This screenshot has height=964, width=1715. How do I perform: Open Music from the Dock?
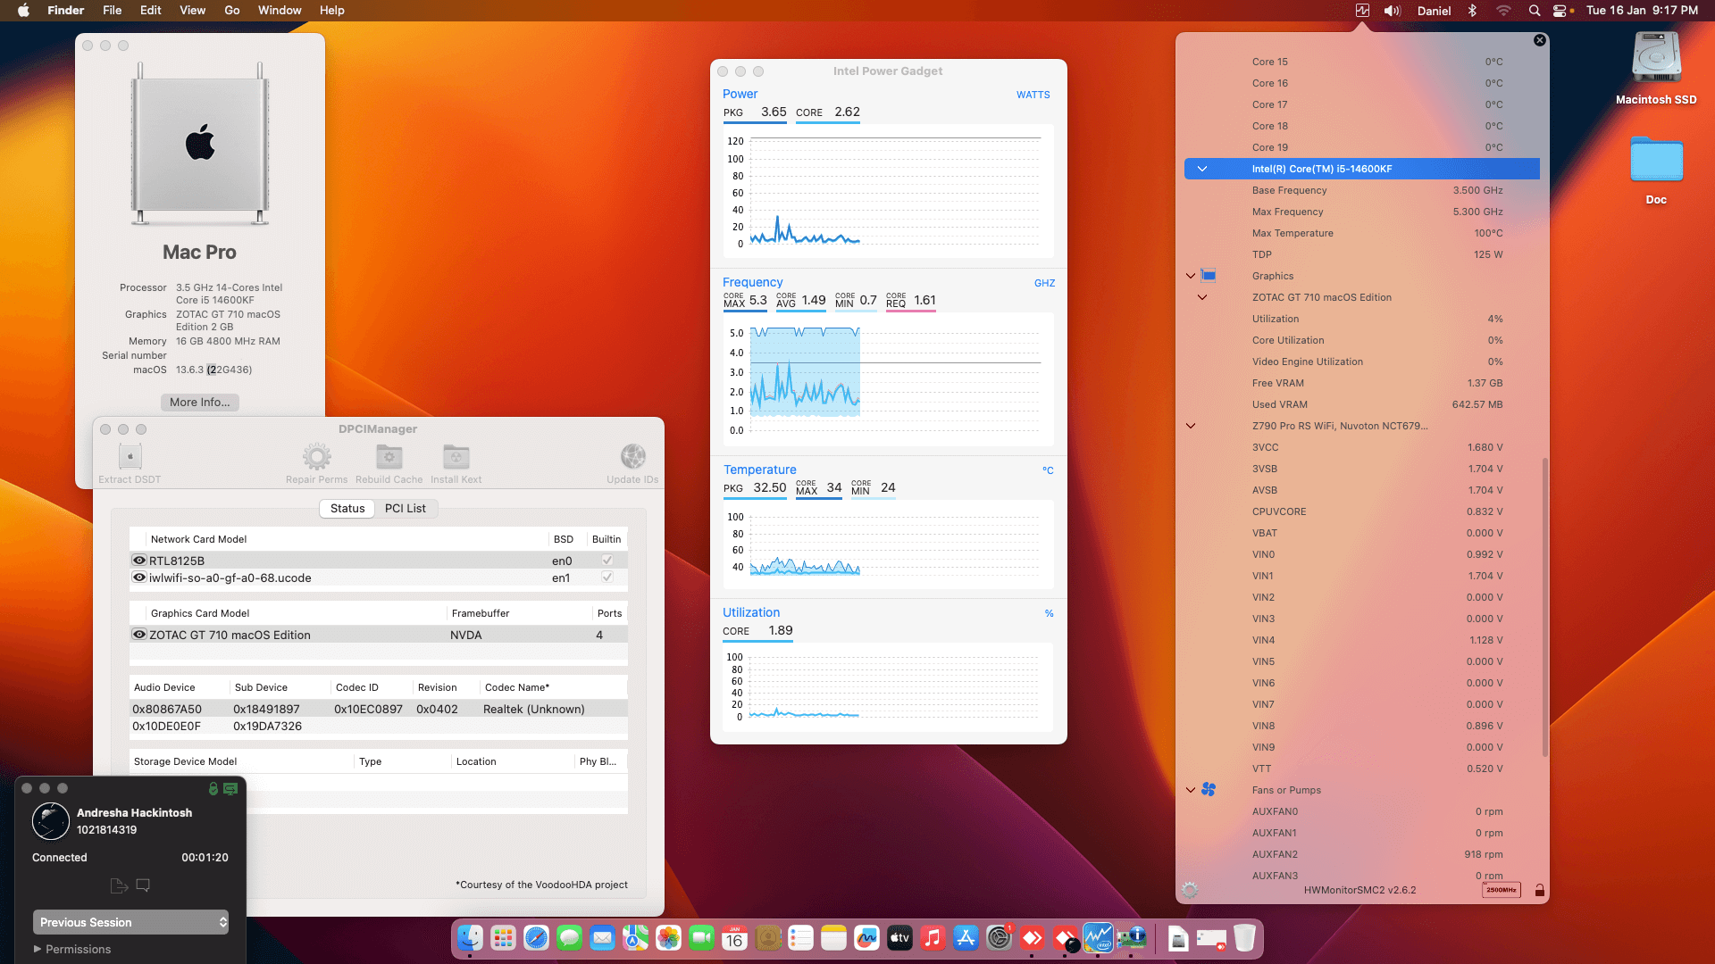click(933, 938)
